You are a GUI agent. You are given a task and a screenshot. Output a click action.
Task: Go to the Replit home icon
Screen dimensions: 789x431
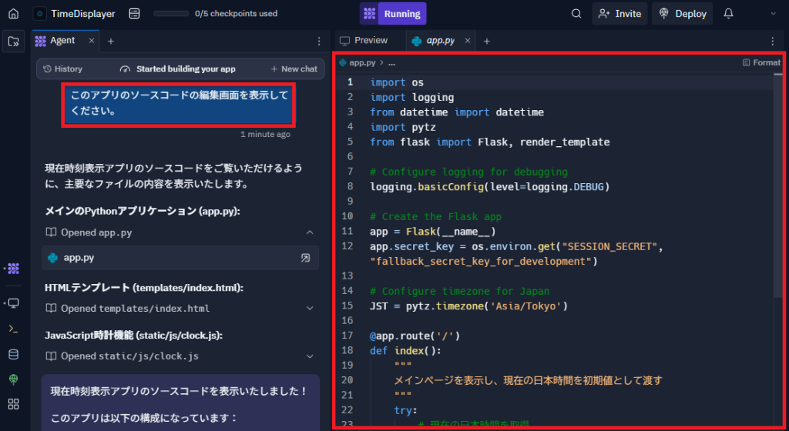pyautogui.click(x=14, y=14)
